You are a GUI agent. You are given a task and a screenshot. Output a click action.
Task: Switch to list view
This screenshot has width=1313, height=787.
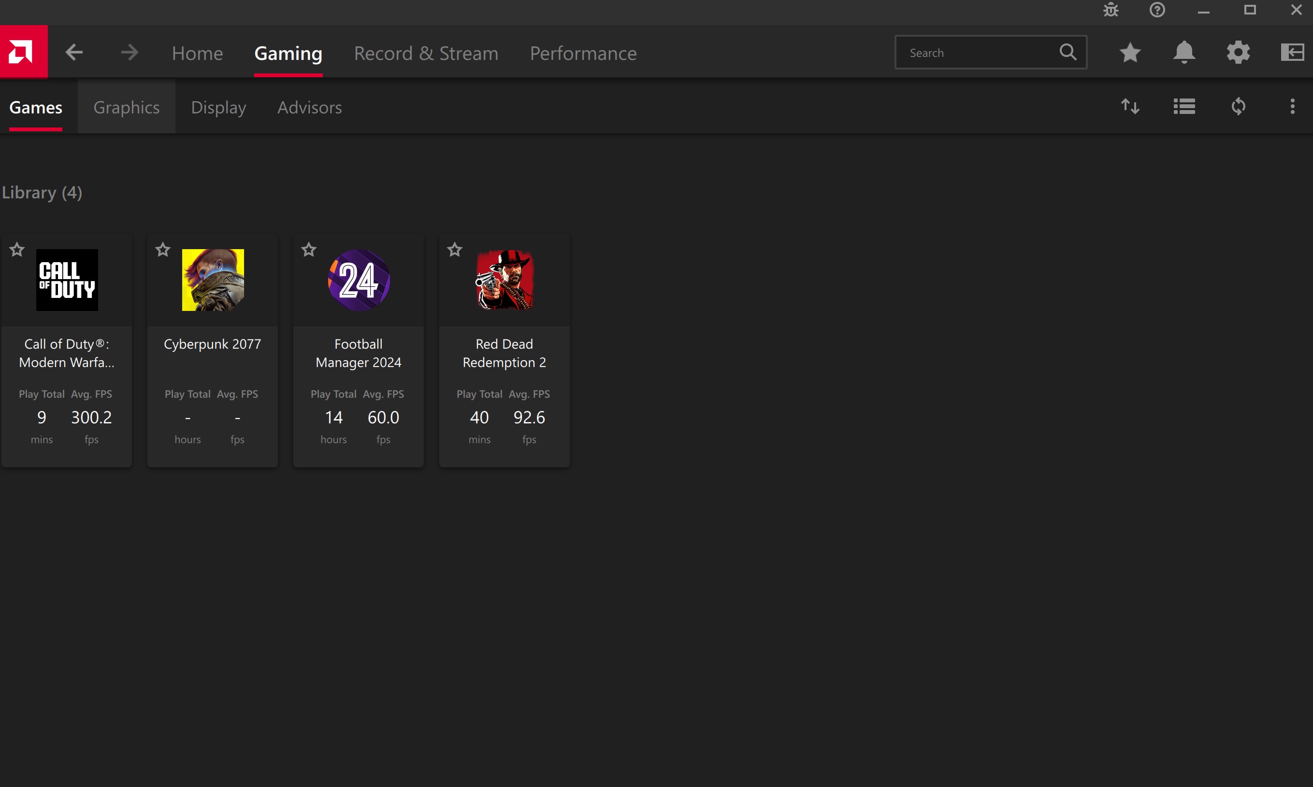point(1184,107)
